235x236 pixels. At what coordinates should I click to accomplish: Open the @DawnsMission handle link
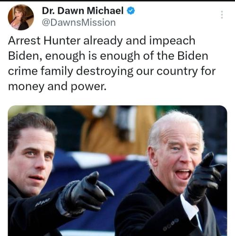pos(79,23)
